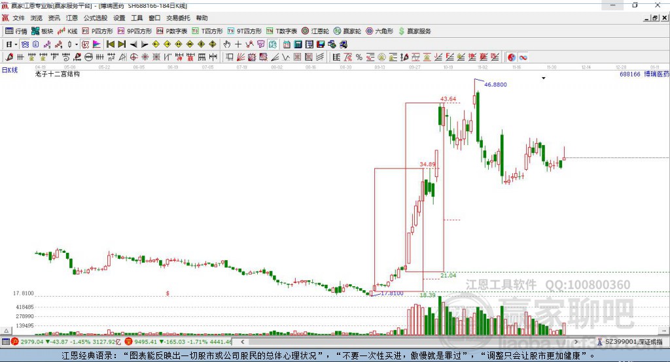
Task: Open the 交易委托 menu
Action: [x=178, y=18]
